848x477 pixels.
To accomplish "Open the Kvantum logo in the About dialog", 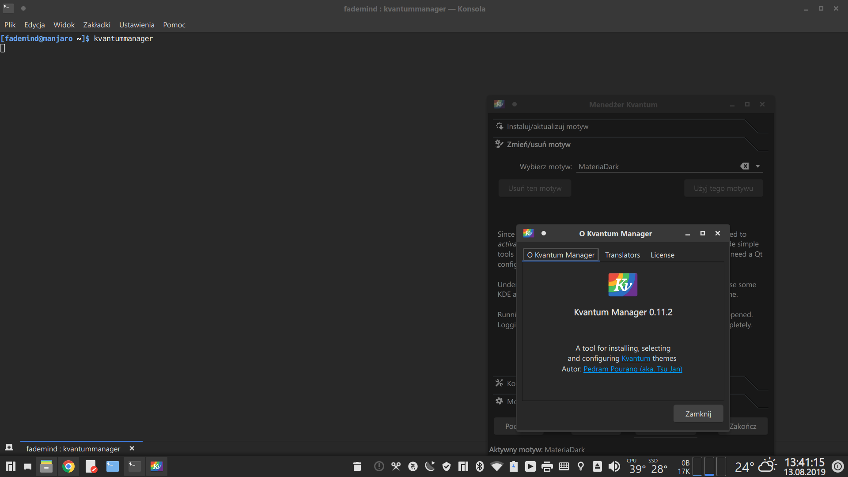I will click(622, 284).
